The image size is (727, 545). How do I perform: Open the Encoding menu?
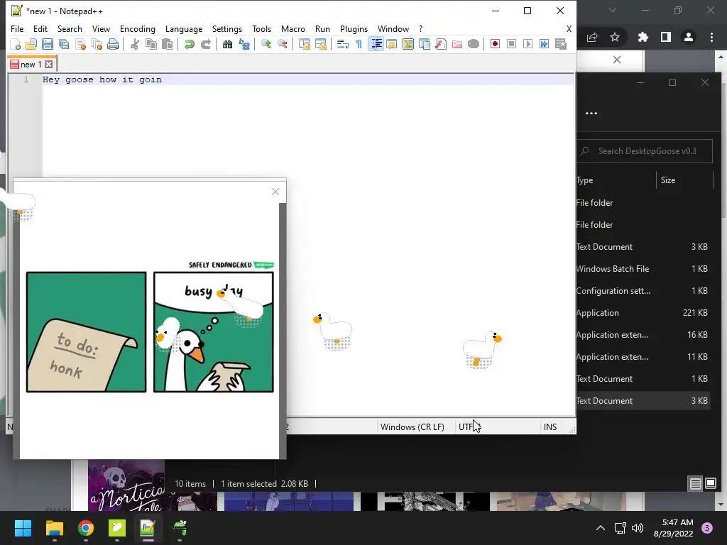(138, 28)
